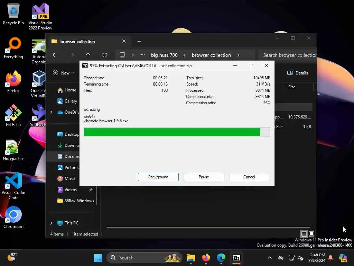Open Downloads in navigation pane
This screenshot has height=266, width=354.
click(x=68, y=145)
